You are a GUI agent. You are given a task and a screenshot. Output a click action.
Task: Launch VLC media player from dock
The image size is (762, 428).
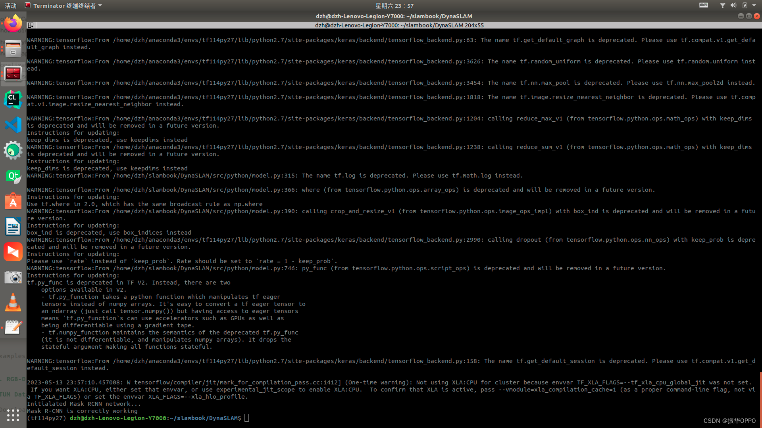pyautogui.click(x=13, y=302)
